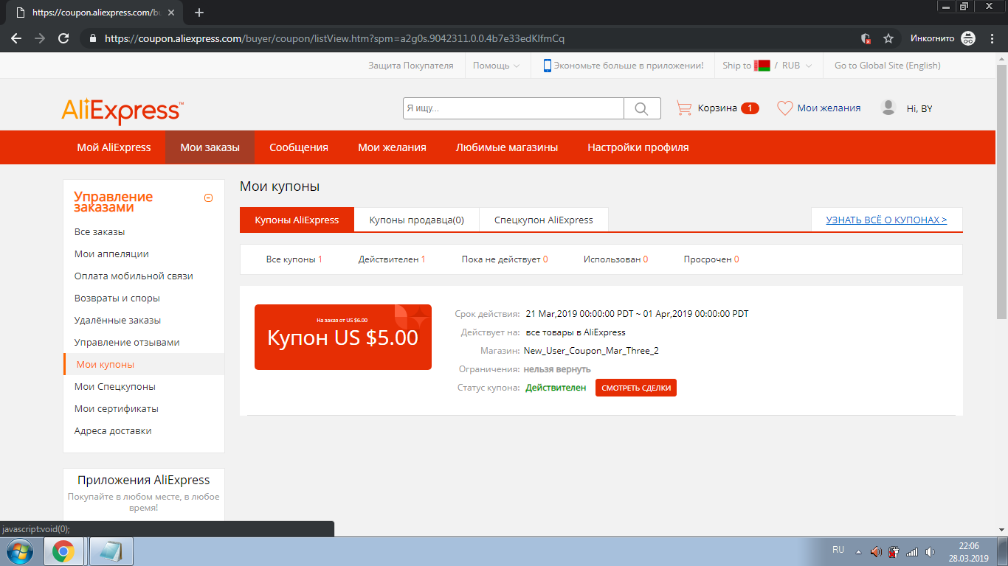Click Защита Покупателя link
Viewport: 1008px width, 566px height.
(411, 66)
